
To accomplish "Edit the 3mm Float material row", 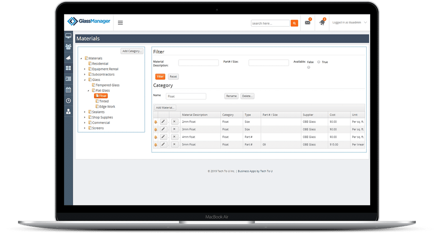I will (x=163, y=129).
